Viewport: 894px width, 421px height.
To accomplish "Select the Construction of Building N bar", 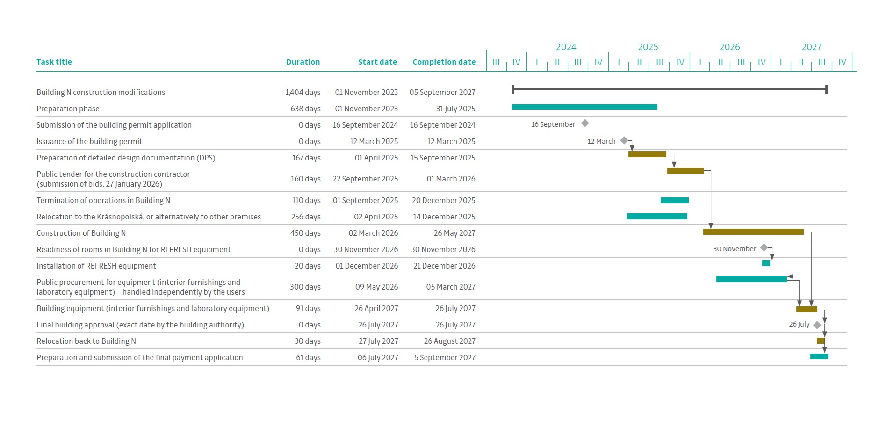I will point(753,232).
